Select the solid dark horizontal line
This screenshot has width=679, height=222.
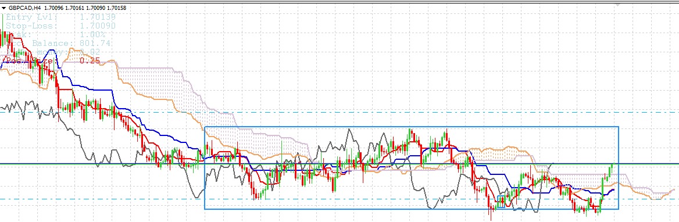339,164
